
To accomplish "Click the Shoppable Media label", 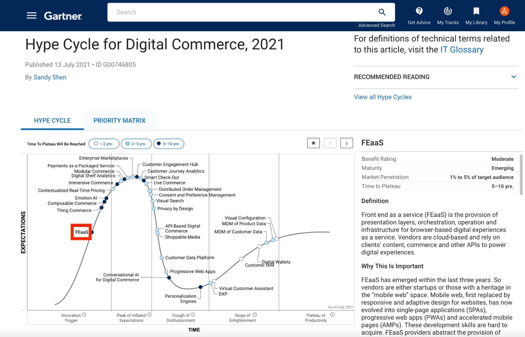I will coord(182,237).
